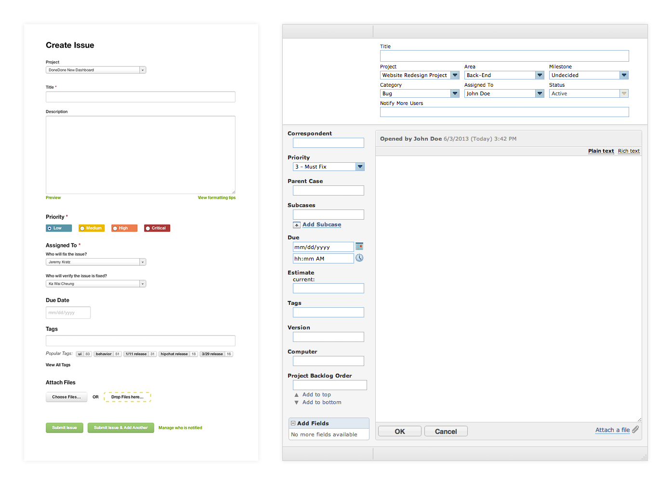Collapse the Add Fields section with the minus icon
The image size is (672, 485).
click(294, 423)
